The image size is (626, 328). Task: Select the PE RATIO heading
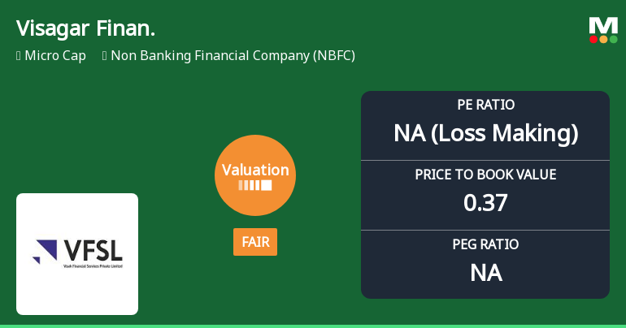click(x=485, y=105)
